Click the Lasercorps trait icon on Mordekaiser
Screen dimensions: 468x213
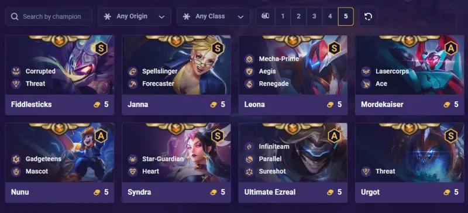(366, 71)
